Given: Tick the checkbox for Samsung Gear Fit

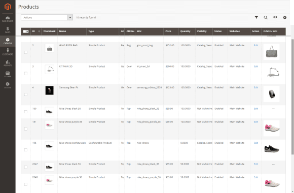Looking at the screenshot, I should tap(26, 94).
